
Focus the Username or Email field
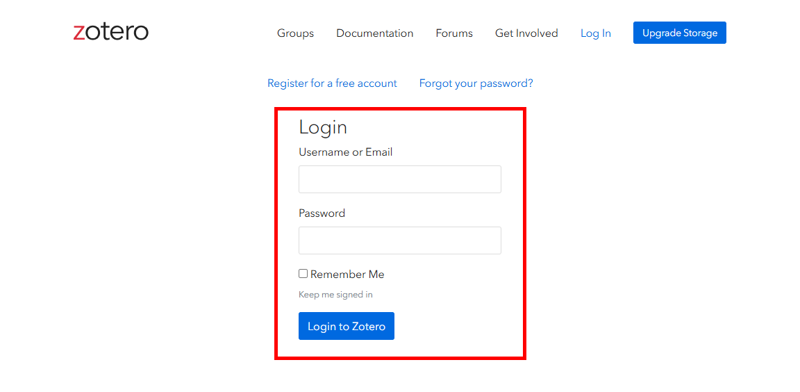point(399,179)
